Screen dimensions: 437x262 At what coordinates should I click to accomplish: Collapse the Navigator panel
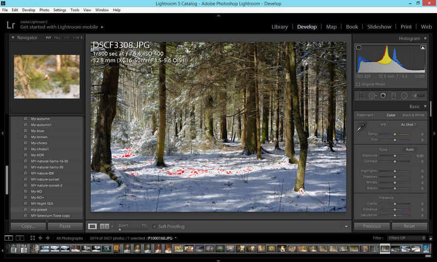pos(13,38)
